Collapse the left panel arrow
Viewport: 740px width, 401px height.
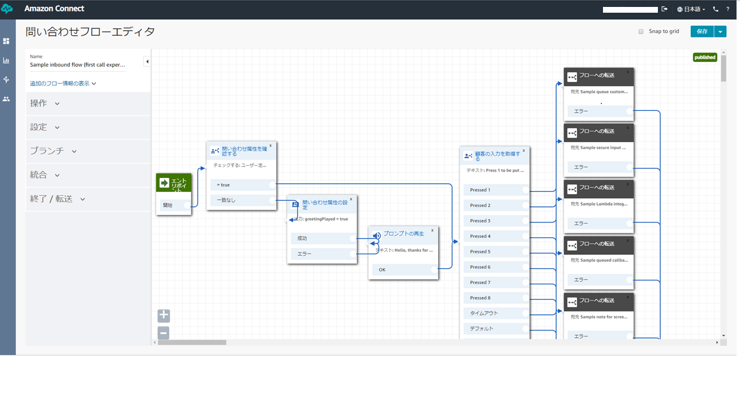click(147, 61)
